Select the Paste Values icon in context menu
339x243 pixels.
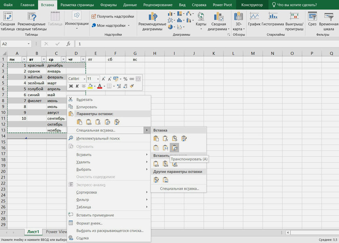pyautogui.click(x=89, y=122)
